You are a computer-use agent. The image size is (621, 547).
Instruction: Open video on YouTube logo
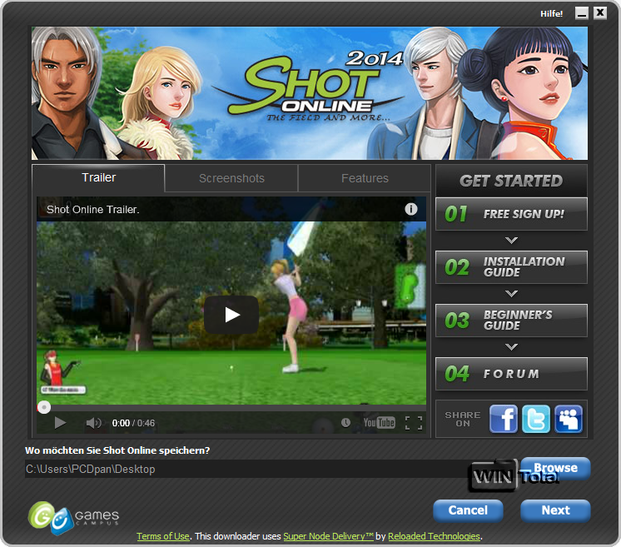[x=379, y=423]
